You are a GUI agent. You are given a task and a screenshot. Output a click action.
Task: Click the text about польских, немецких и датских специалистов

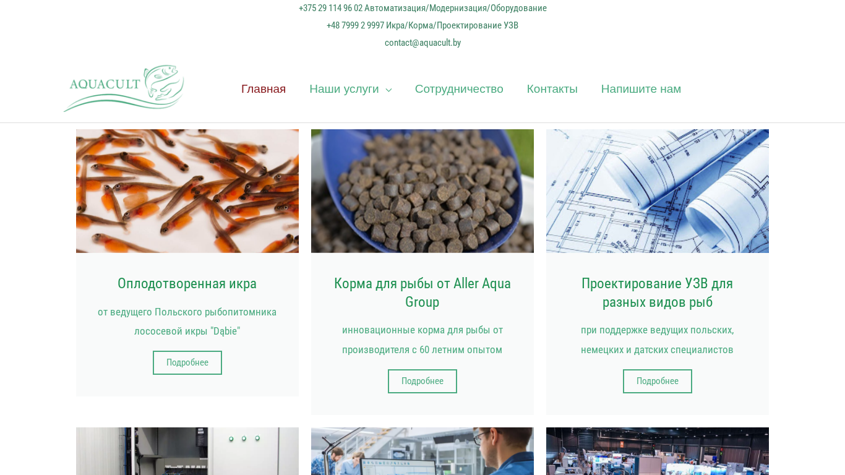point(658,340)
